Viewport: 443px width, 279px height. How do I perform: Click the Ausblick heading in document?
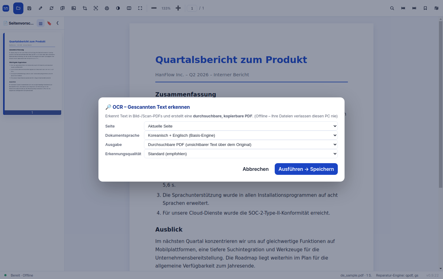pyautogui.click(x=169, y=229)
